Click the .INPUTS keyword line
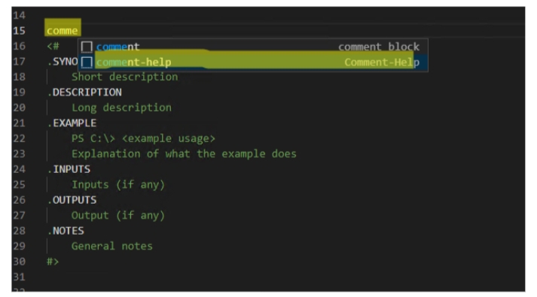Screen dimensions: 537x297 [69, 169]
